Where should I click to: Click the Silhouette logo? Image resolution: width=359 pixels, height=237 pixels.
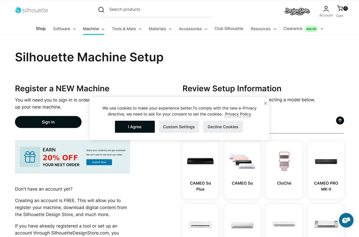[31, 10]
